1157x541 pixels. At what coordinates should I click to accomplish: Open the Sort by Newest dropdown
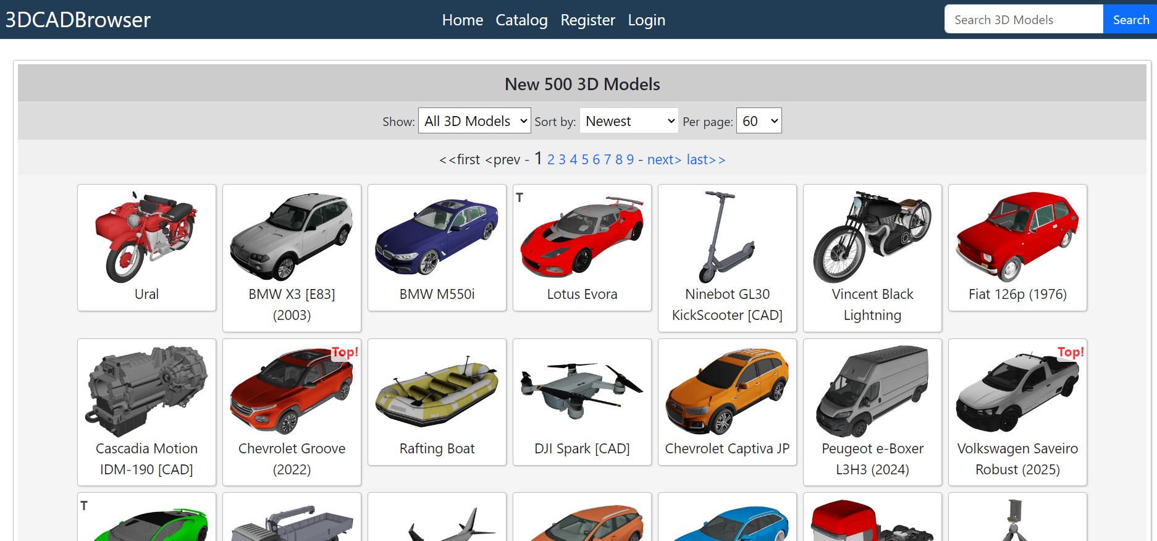pos(629,120)
